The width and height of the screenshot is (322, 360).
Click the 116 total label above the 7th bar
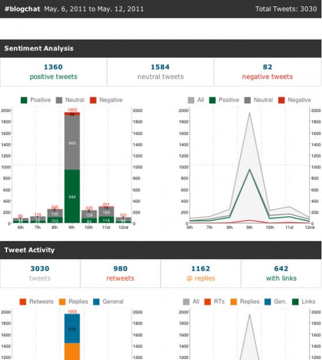38,215
